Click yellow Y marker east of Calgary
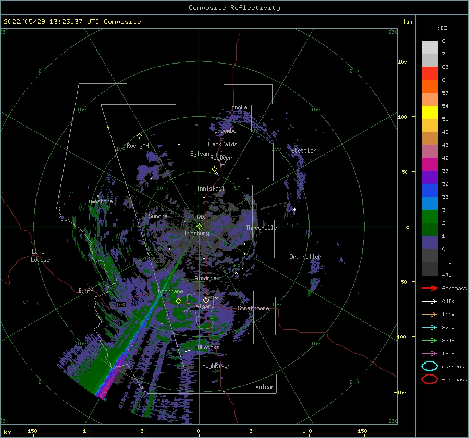This screenshot has height=438, width=469. click(x=216, y=298)
